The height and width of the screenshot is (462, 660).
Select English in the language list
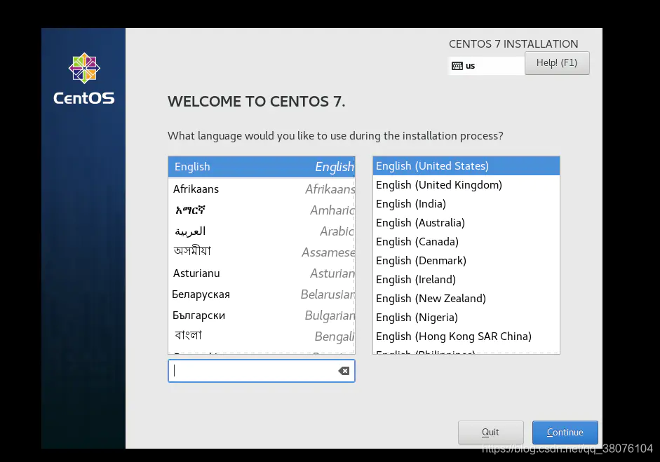click(x=262, y=167)
